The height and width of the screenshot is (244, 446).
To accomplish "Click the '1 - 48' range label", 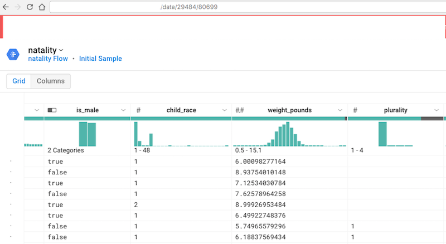I will [x=142, y=150].
